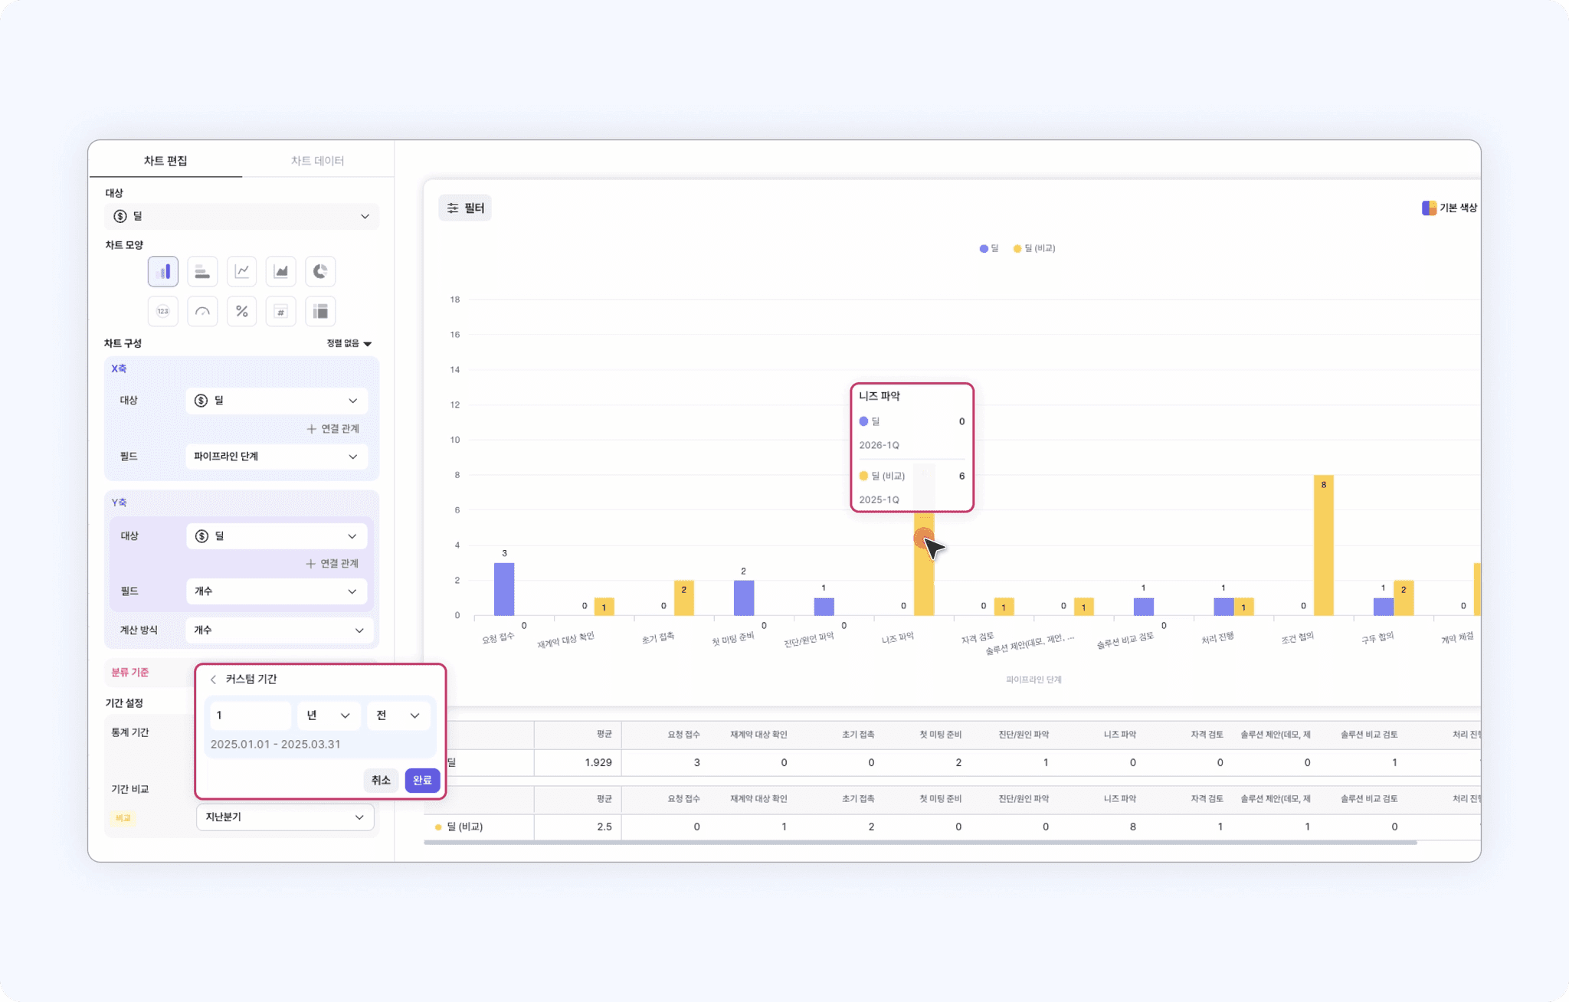Viewport: 1569px width, 1002px height.
Task: Select the 123 number chart icon
Action: (x=162, y=311)
